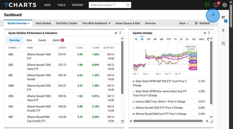This screenshot has width=233, height=129.
Task: Expand the More tabs dropdown
Action: [x=184, y=23]
